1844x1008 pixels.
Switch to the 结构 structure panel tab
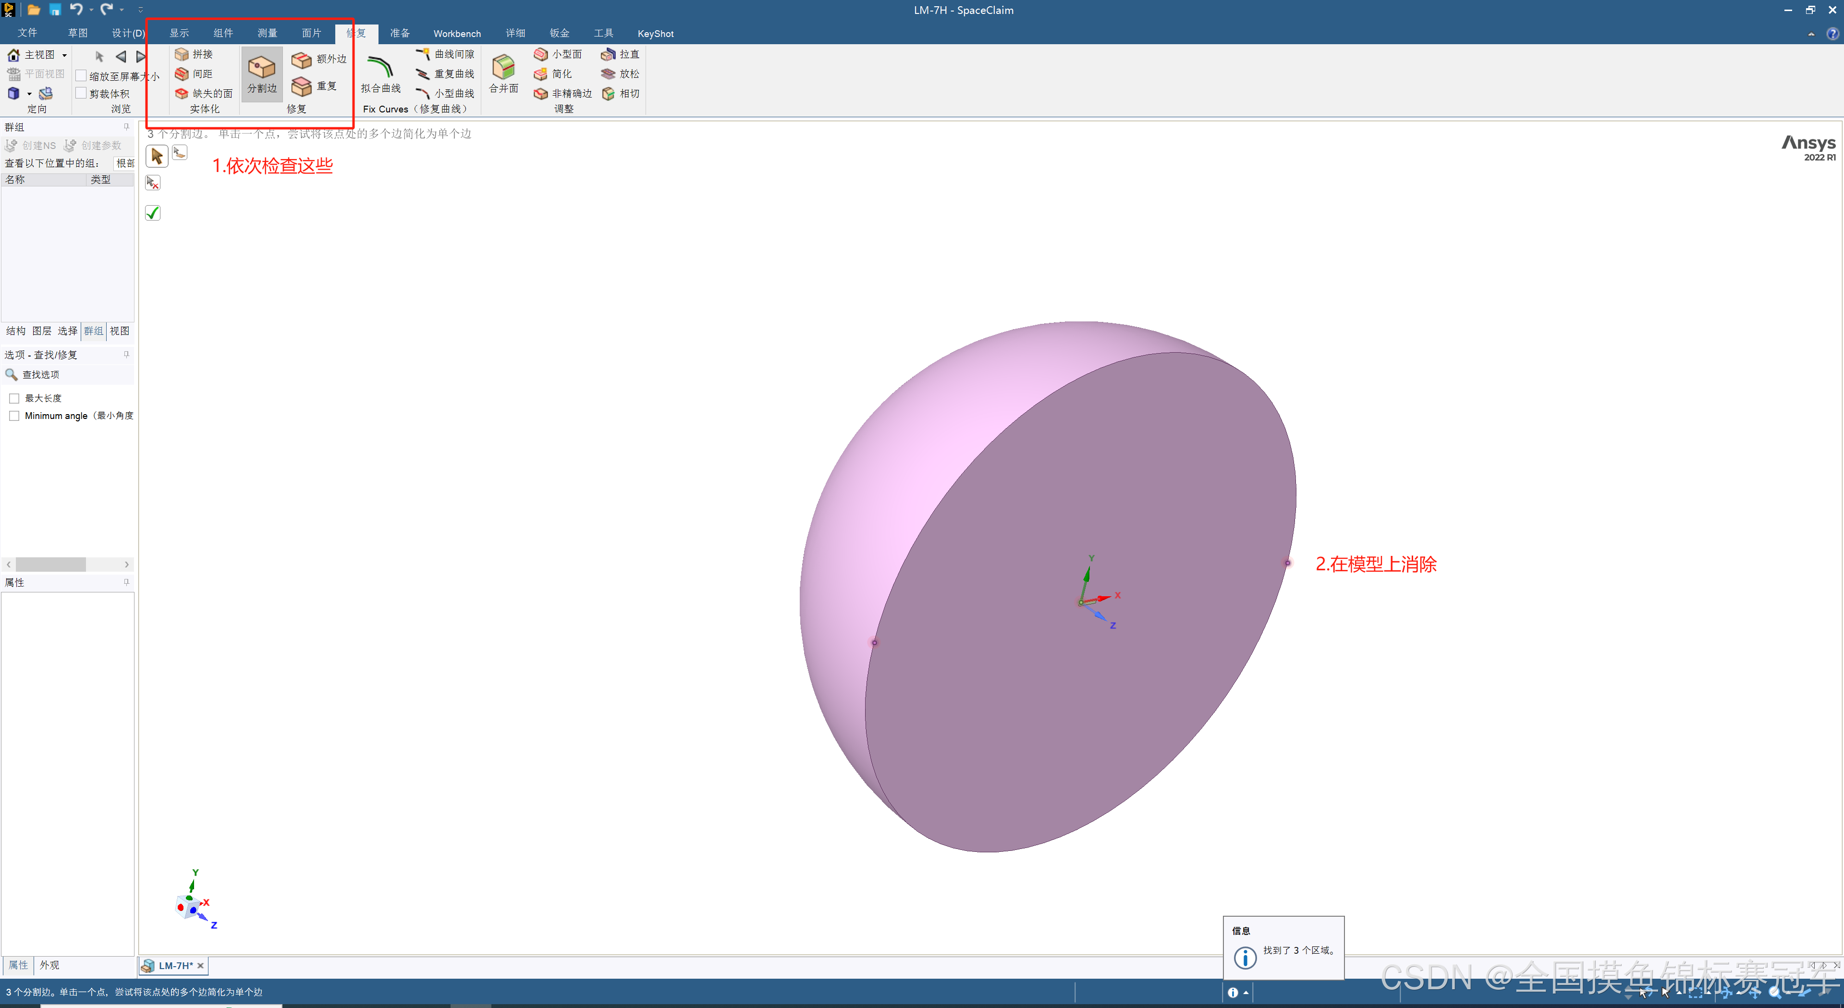coord(16,331)
